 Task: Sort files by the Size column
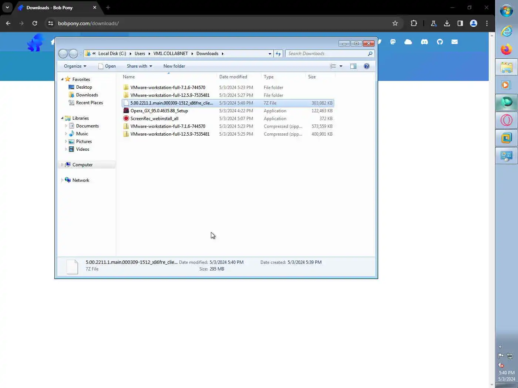320,77
